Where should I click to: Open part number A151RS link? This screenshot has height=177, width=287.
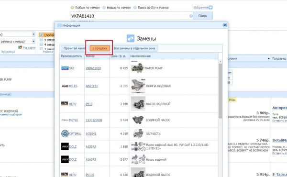pyautogui.click(x=91, y=146)
